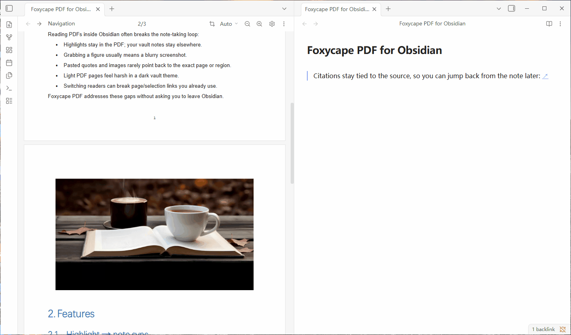Go forward in the PDF pane
Image resolution: width=571 pixels, height=335 pixels.
pyautogui.click(x=39, y=24)
